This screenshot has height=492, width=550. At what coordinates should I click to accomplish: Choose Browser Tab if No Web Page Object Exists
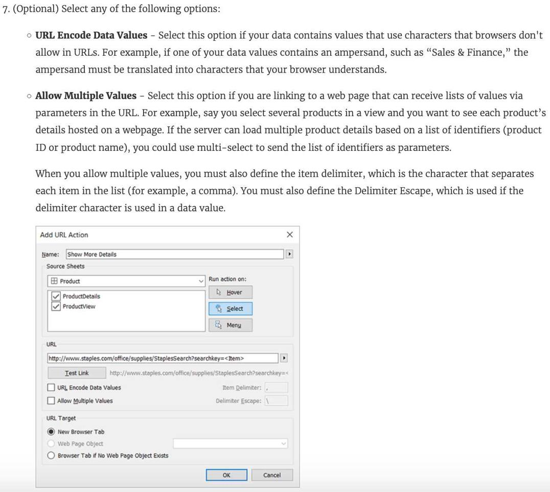pyautogui.click(x=51, y=456)
